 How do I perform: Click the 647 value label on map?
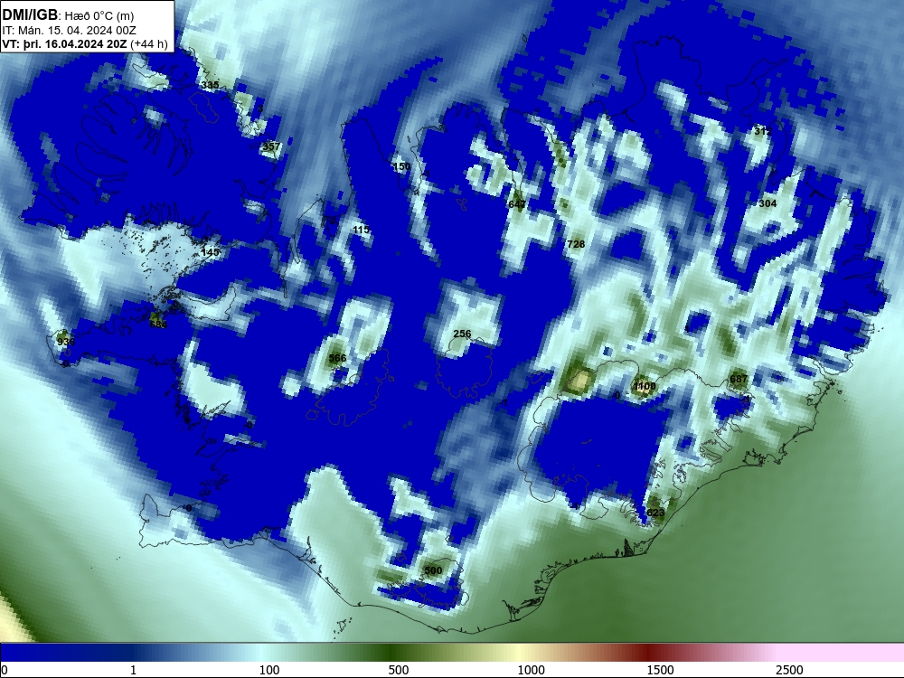coord(517,204)
